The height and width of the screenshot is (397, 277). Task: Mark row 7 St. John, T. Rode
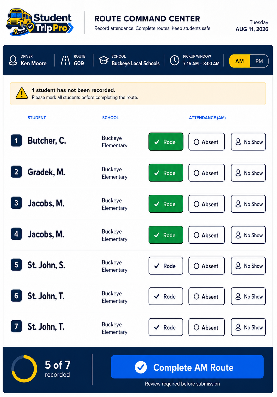[166, 327]
